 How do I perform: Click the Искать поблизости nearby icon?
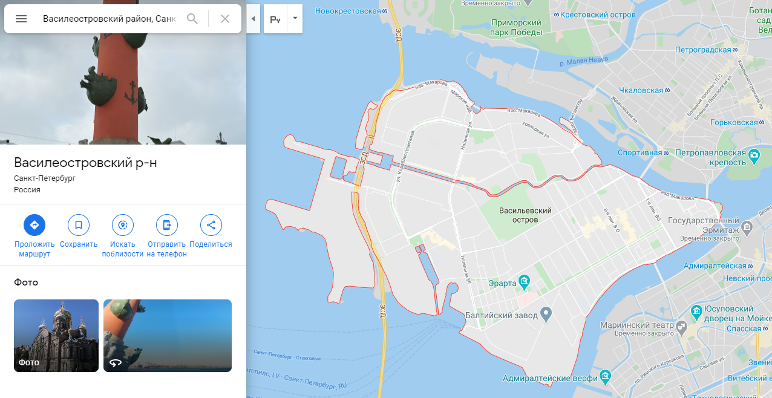tap(123, 225)
